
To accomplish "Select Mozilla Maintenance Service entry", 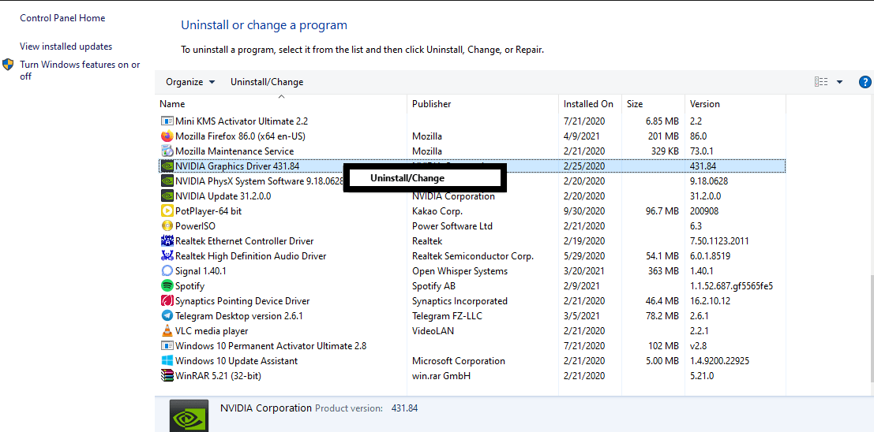I will [234, 151].
